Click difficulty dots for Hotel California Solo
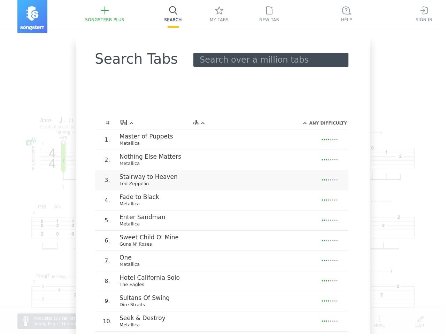The height and width of the screenshot is (334, 446). click(330, 281)
